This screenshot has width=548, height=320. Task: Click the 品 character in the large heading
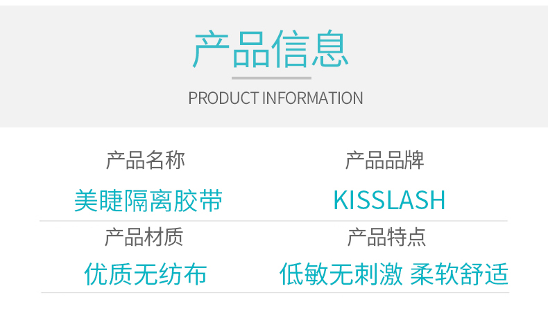(x=251, y=49)
